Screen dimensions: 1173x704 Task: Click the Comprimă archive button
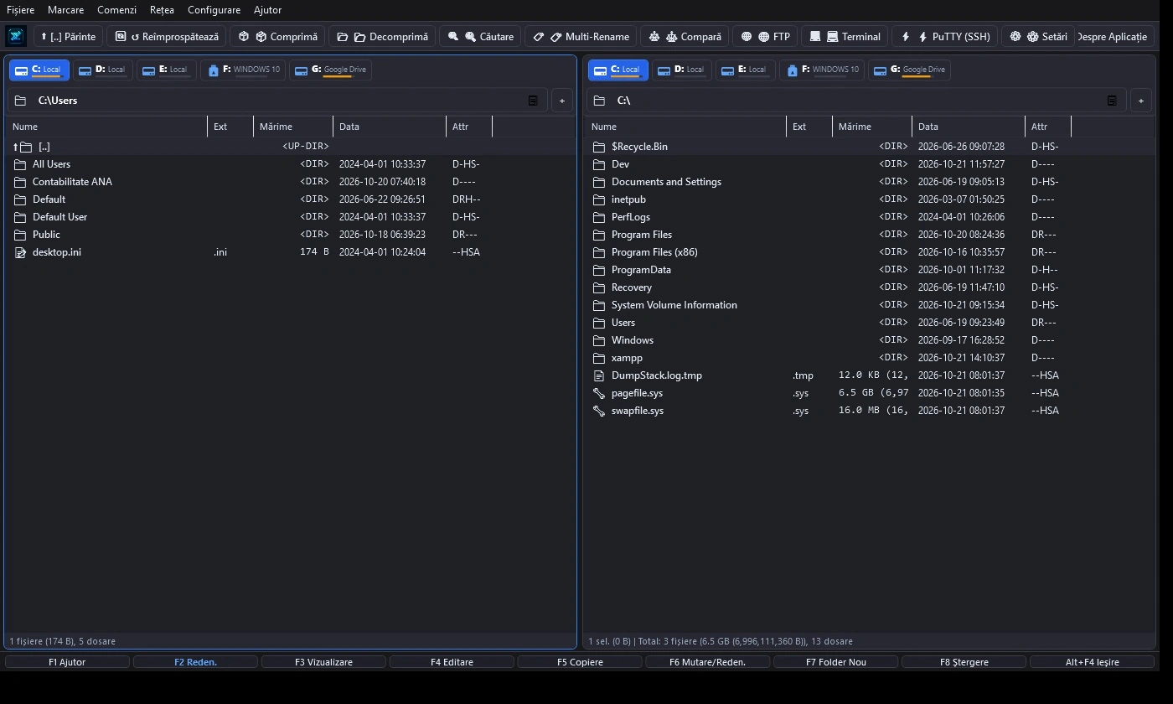(x=278, y=36)
